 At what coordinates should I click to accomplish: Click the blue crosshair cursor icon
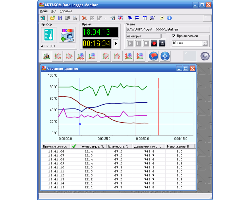coord(165,56)
